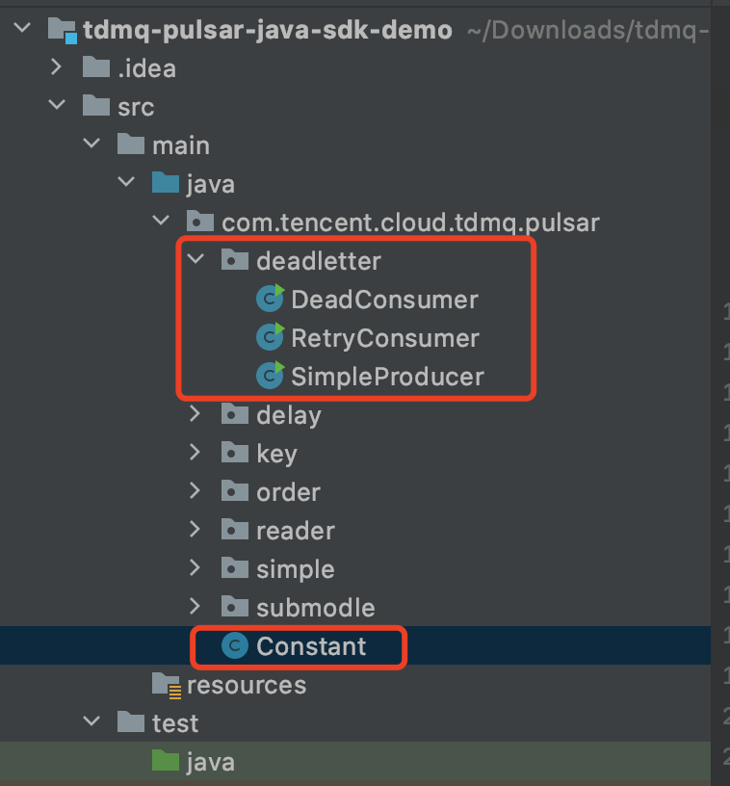Select the resources folder label

tap(247, 685)
